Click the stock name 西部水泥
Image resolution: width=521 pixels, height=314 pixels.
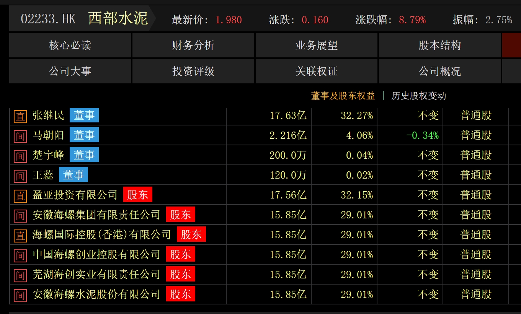118,18
